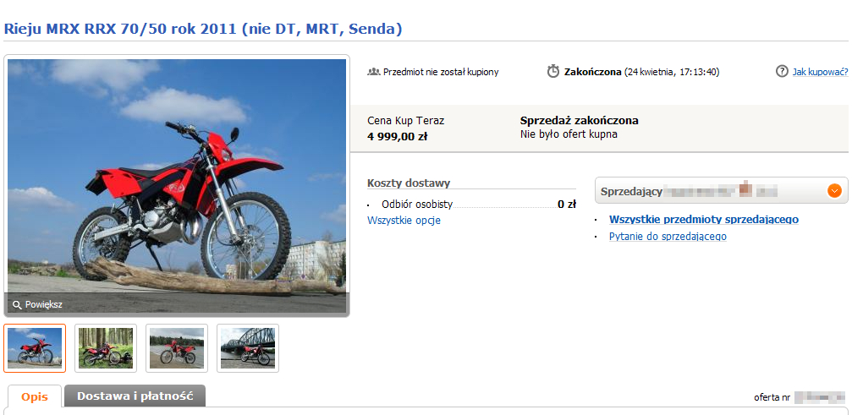Image resolution: width=852 pixels, height=415 pixels.
Task: Select the second thumbnail showing the forest
Action: (106, 347)
